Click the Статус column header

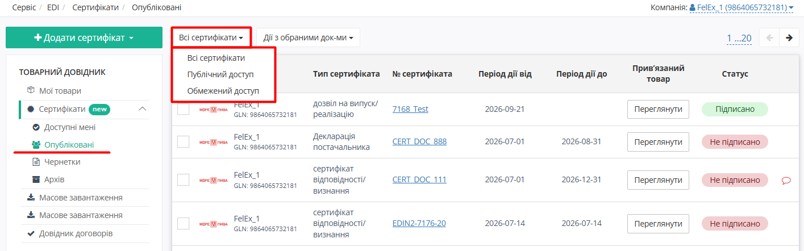coord(735,74)
